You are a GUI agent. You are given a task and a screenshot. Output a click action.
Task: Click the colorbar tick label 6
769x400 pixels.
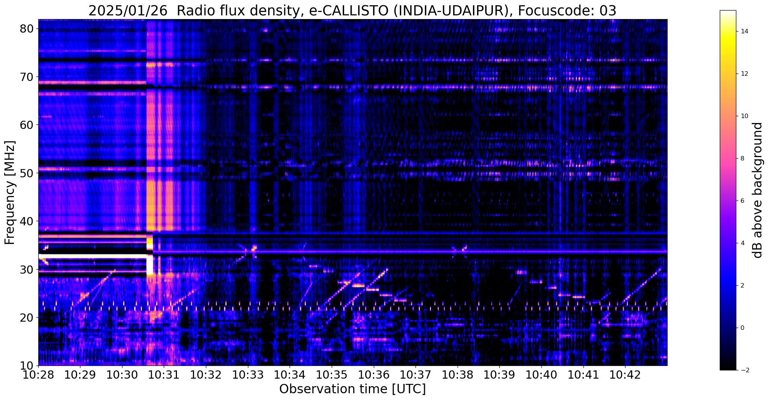(742, 201)
